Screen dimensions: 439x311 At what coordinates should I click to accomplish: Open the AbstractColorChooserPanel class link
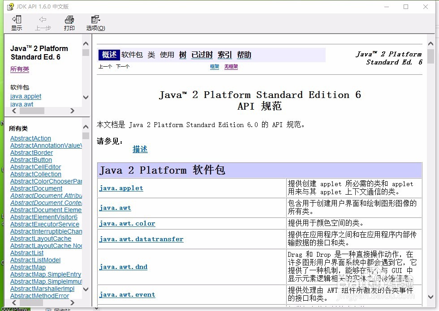(x=46, y=181)
